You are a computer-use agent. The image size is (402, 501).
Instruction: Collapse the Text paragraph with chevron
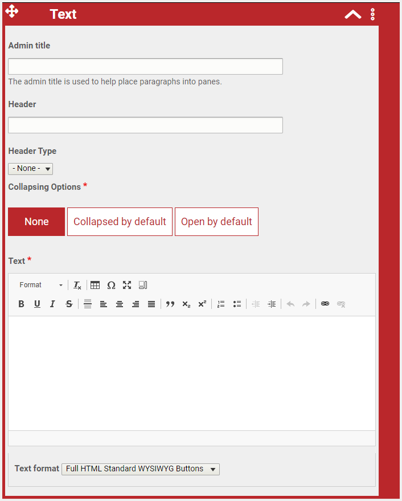pos(353,14)
